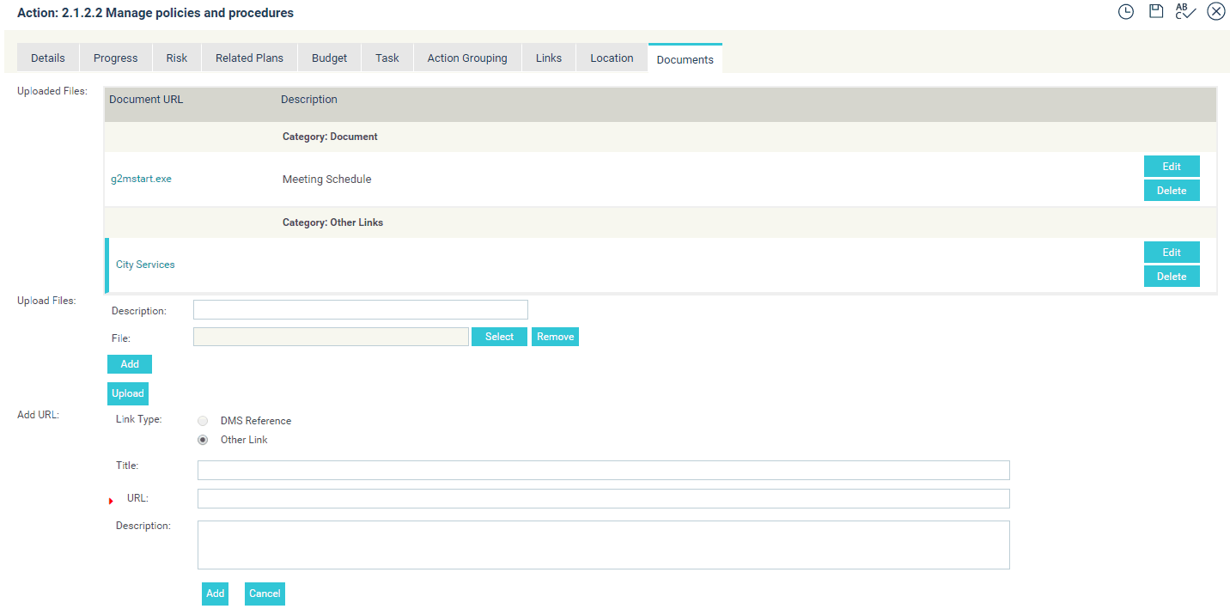Open the City Services link

(x=145, y=265)
